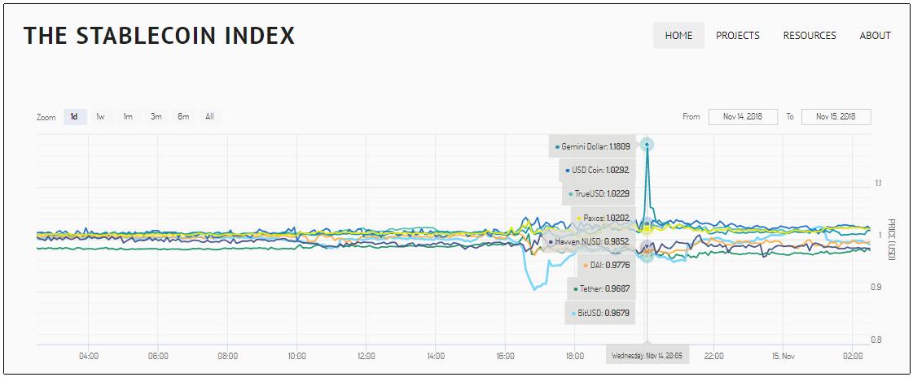
Task: Open the PROJECTS navigation tab
Action: (x=737, y=36)
